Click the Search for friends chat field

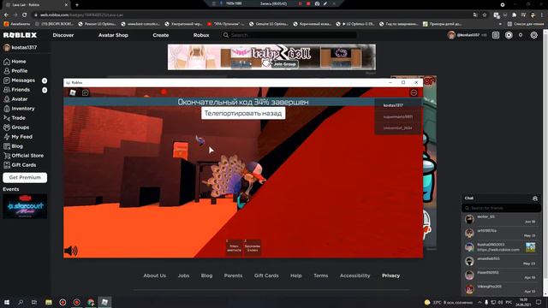pos(502,208)
